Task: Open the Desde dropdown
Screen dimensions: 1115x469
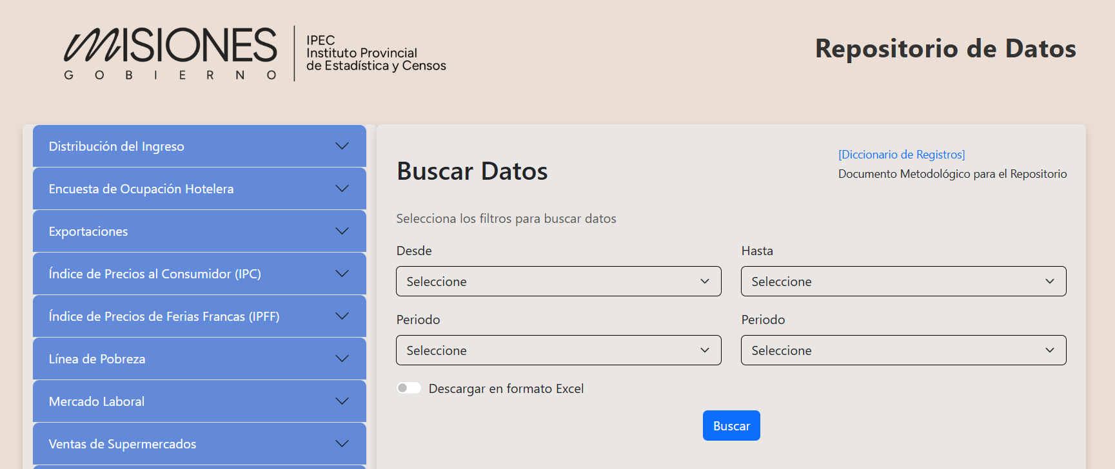Action: pos(558,282)
